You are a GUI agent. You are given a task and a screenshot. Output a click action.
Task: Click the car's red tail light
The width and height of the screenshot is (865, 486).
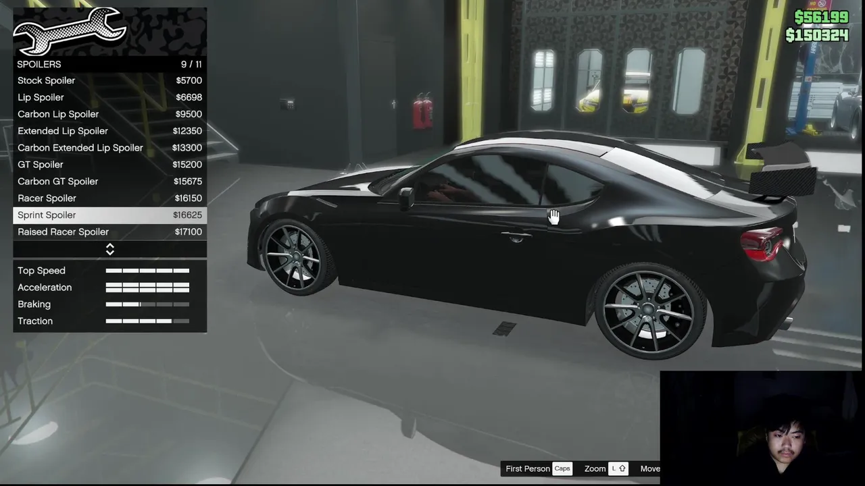pyautogui.click(x=762, y=244)
